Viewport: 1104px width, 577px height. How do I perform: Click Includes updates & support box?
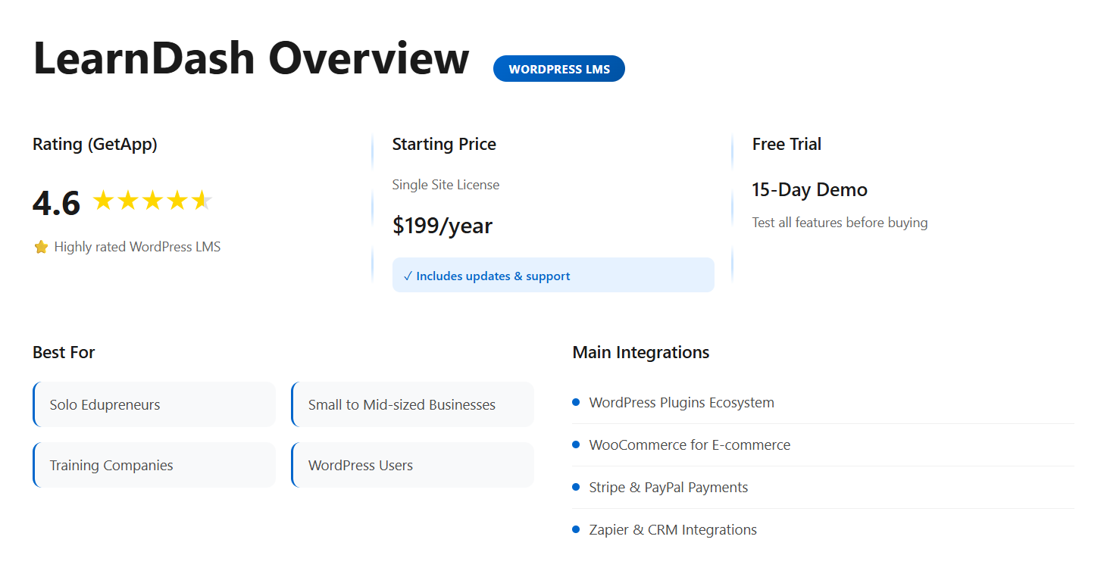553,275
